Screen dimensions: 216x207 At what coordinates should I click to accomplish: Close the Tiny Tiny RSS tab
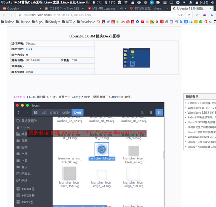coord(83,8)
